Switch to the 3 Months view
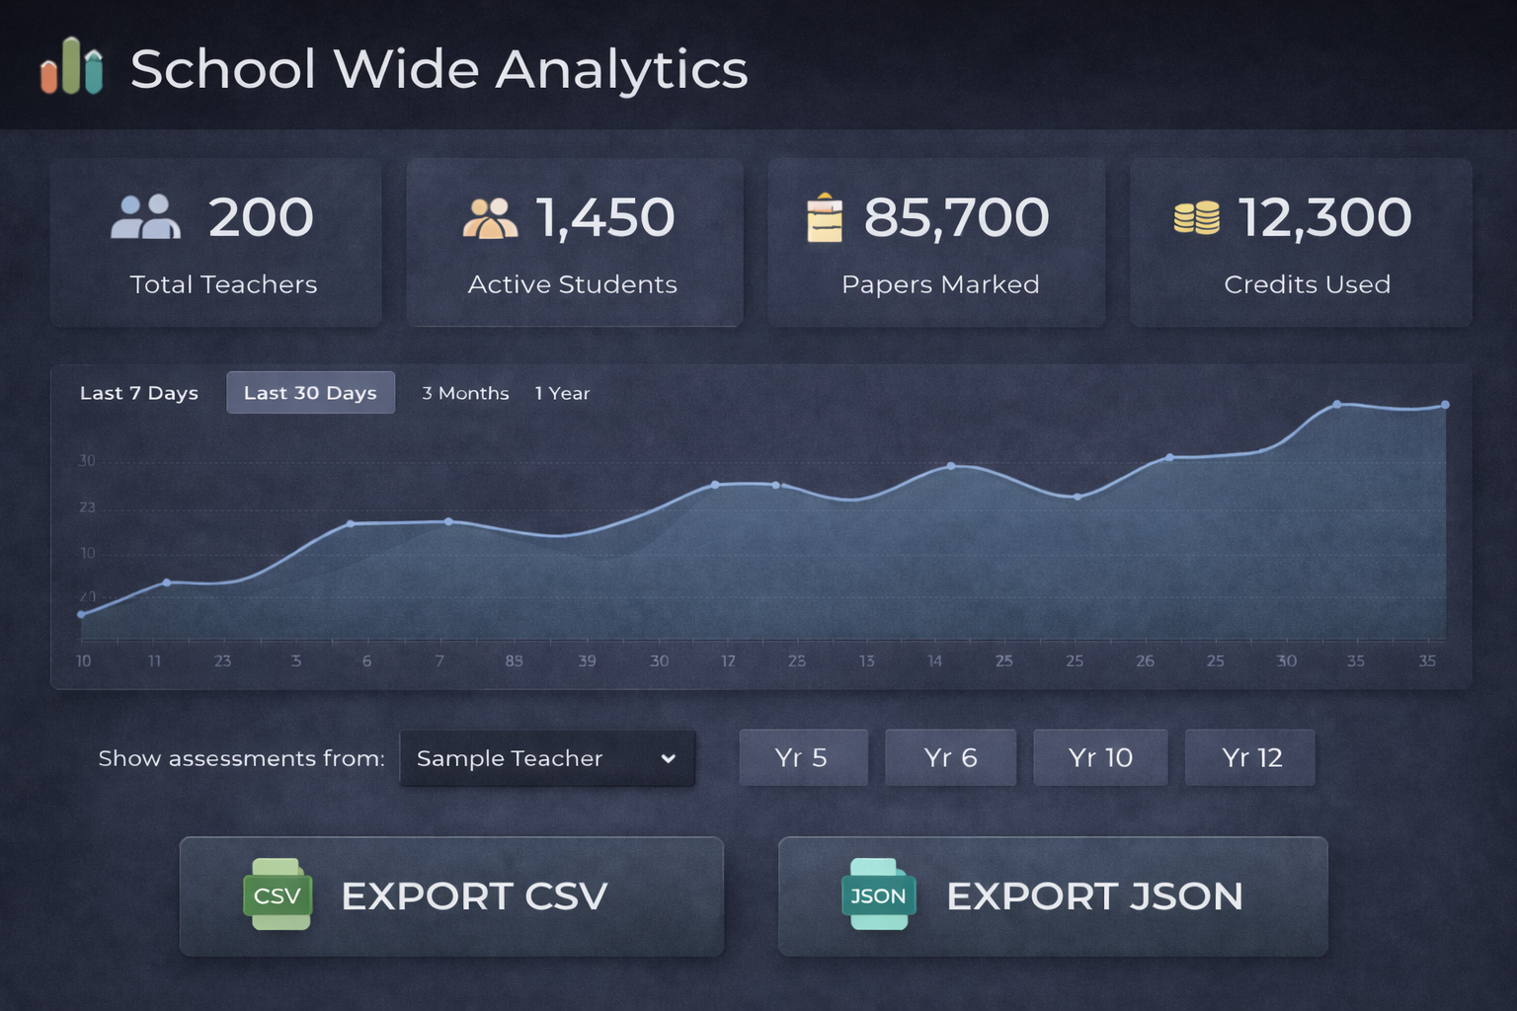 (x=465, y=393)
